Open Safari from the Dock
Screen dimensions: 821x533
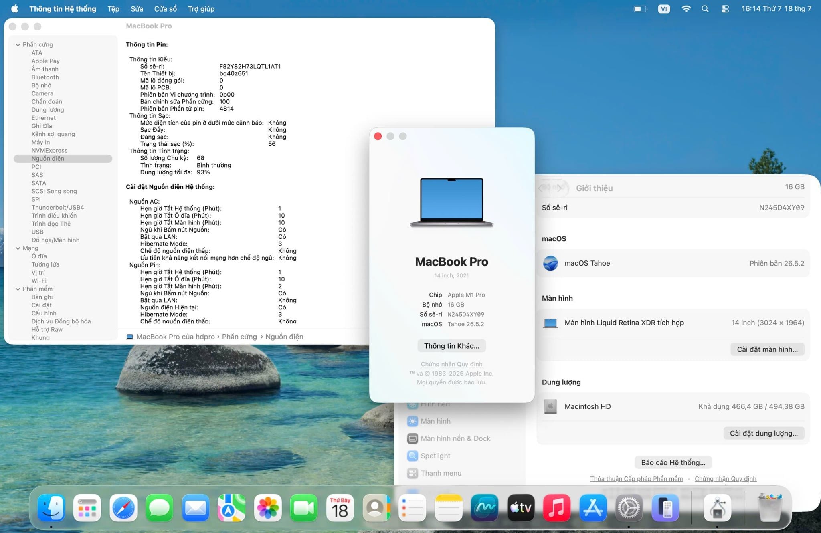pyautogui.click(x=123, y=507)
